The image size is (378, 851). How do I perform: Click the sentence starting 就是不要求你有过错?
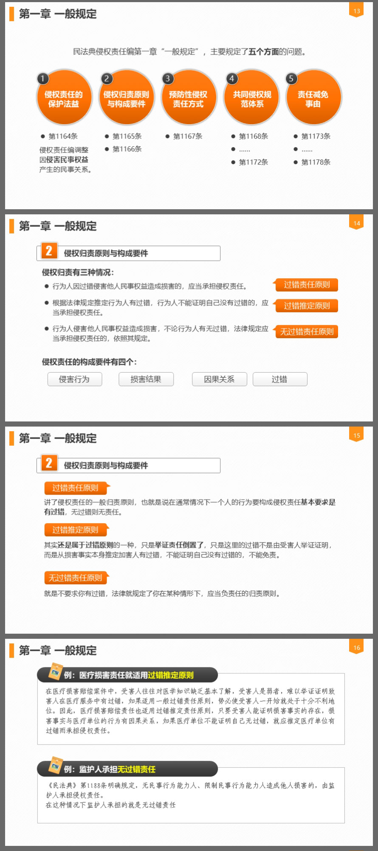(x=163, y=594)
